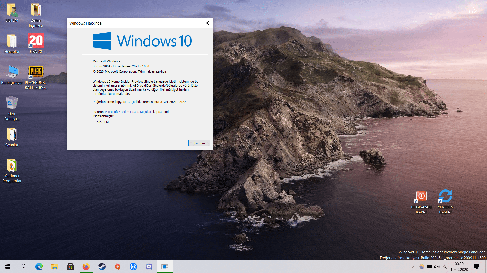
Task: Open File Explorer from the taskbar
Action: 55,267
